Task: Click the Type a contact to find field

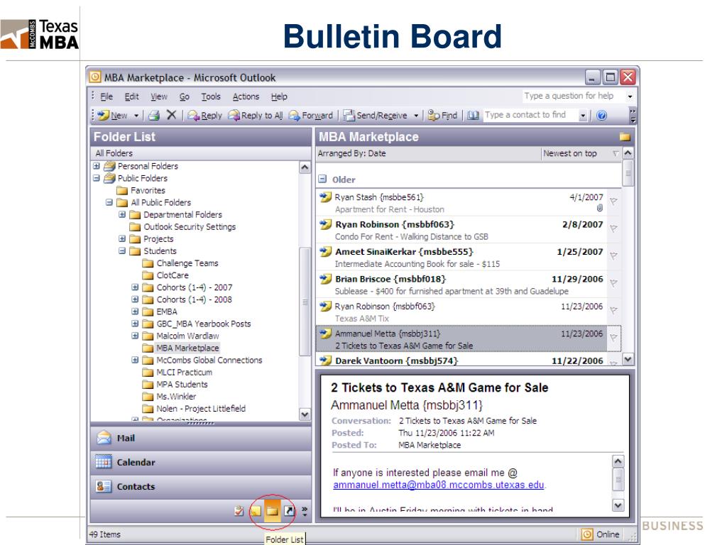Action: click(531, 115)
